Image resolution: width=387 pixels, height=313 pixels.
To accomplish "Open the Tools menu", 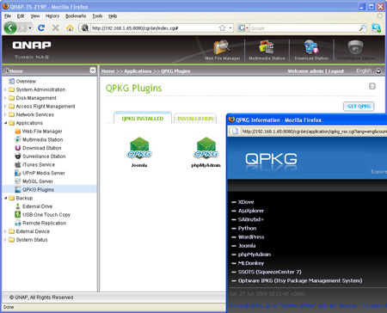I will [x=97, y=16].
